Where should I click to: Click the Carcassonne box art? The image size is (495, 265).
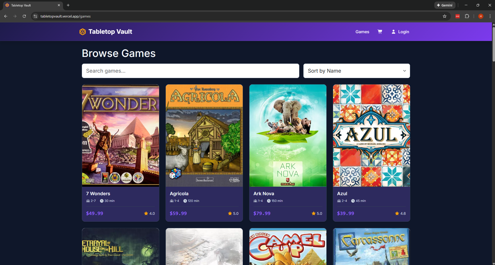click(371, 246)
